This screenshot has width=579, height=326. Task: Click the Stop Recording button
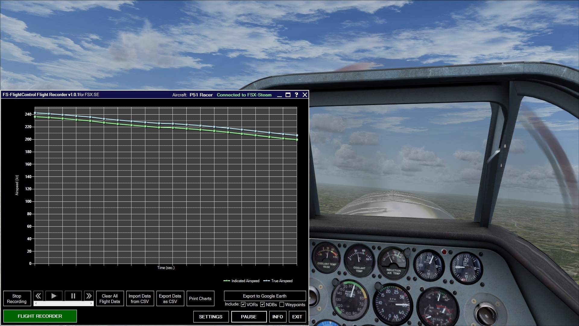(x=17, y=298)
